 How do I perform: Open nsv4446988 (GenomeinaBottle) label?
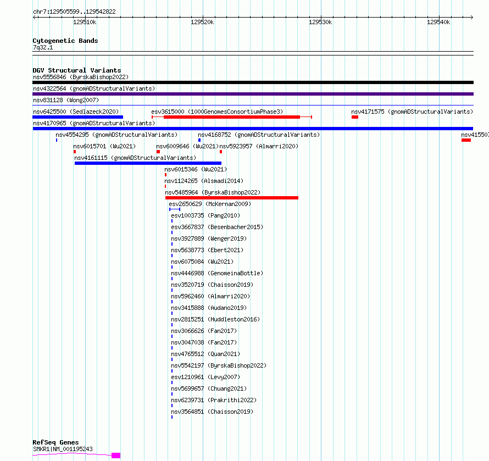click(217, 273)
